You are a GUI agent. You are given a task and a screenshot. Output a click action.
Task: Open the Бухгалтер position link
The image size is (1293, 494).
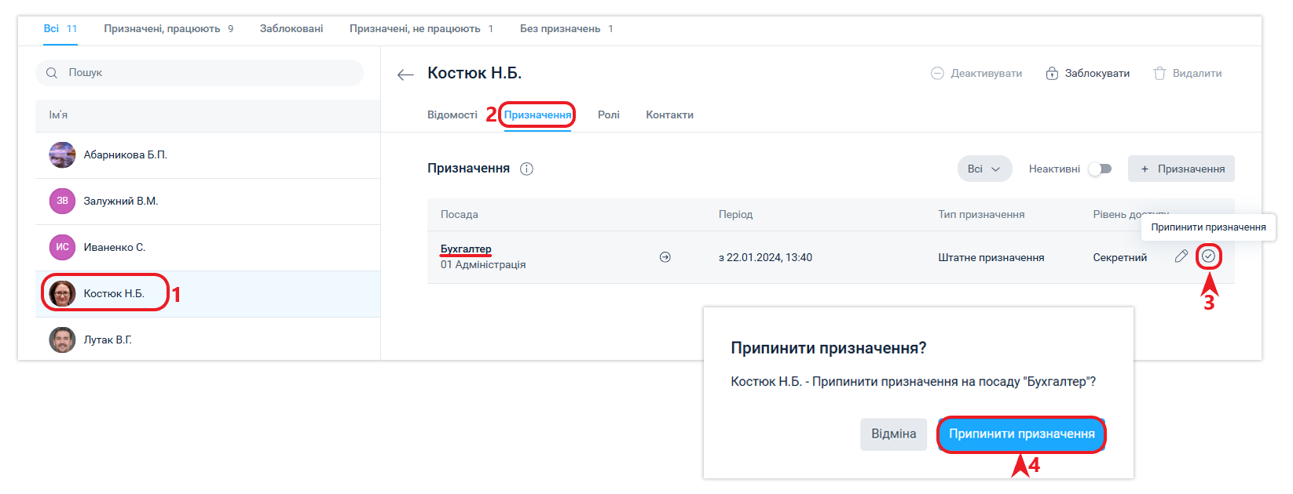pyautogui.click(x=466, y=249)
